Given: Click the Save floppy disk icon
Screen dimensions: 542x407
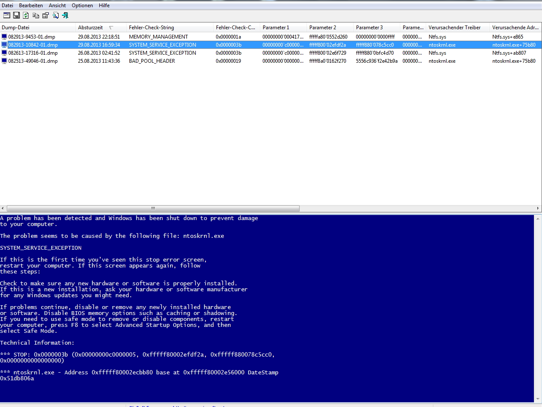Looking at the screenshot, I should click(x=17, y=15).
